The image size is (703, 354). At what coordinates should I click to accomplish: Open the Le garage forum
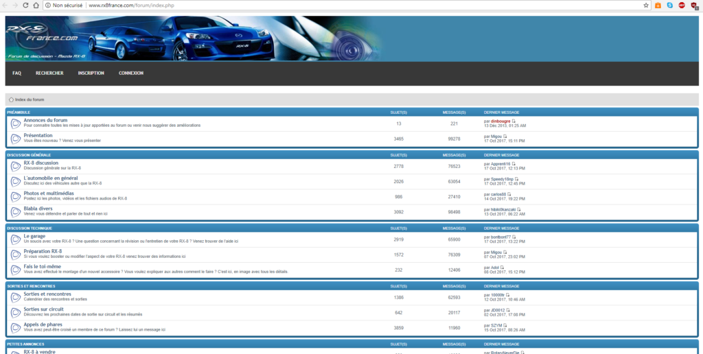point(34,236)
